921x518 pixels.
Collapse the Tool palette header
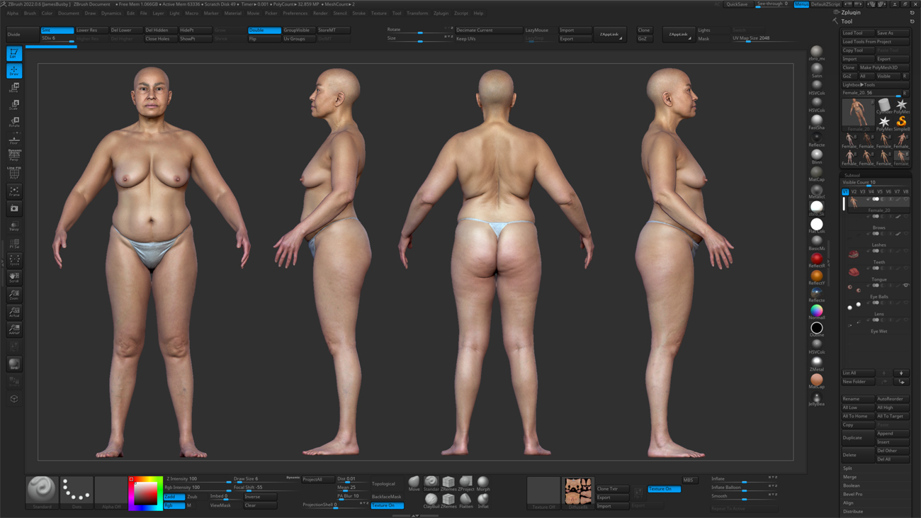(x=847, y=21)
